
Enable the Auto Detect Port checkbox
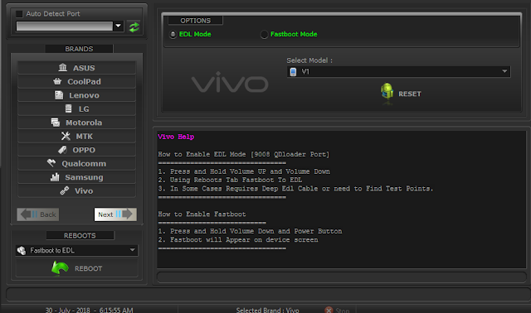pyautogui.click(x=19, y=14)
